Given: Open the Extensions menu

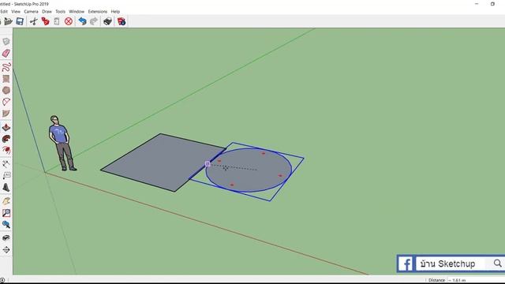Looking at the screenshot, I should [x=98, y=12].
